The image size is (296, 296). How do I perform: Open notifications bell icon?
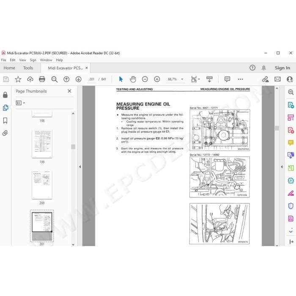(x=264, y=68)
